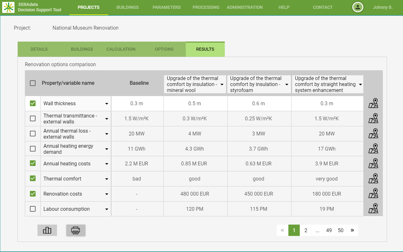Viewport: 403px width, 252px height.
Task: Jump to page 50
Action: click(341, 230)
